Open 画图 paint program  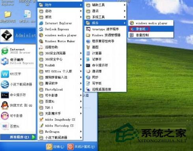pyautogui.click(x=105, y=47)
